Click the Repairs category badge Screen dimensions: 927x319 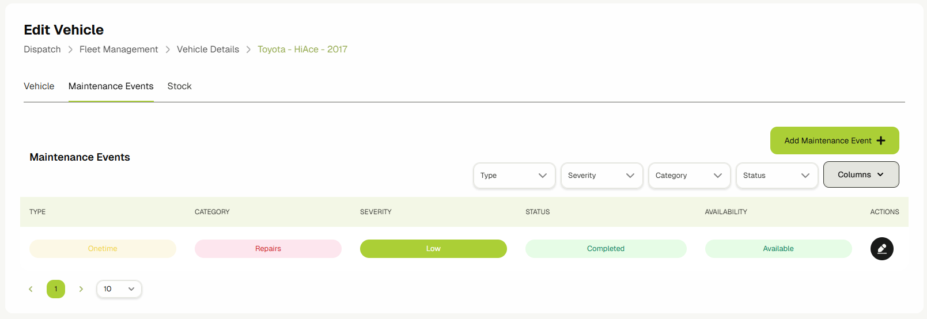tap(268, 249)
